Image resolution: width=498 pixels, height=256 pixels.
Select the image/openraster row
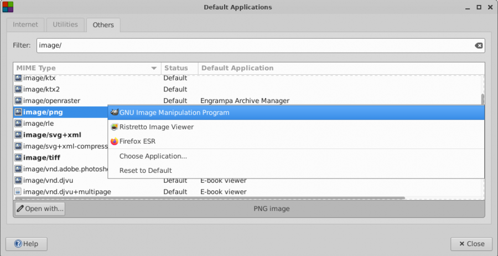pos(249,101)
